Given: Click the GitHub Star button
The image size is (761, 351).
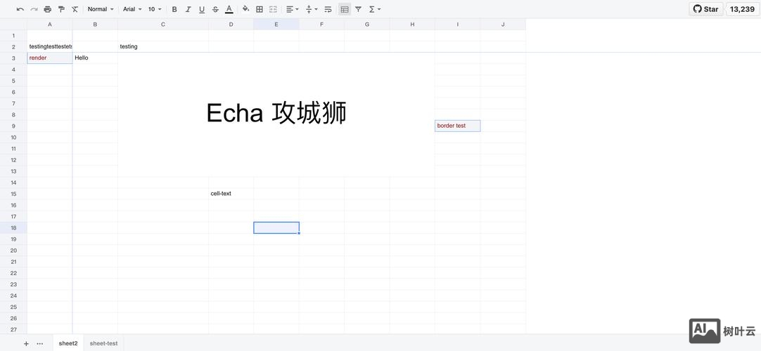Looking at the screenshot, I should click(x=706, y=9).
